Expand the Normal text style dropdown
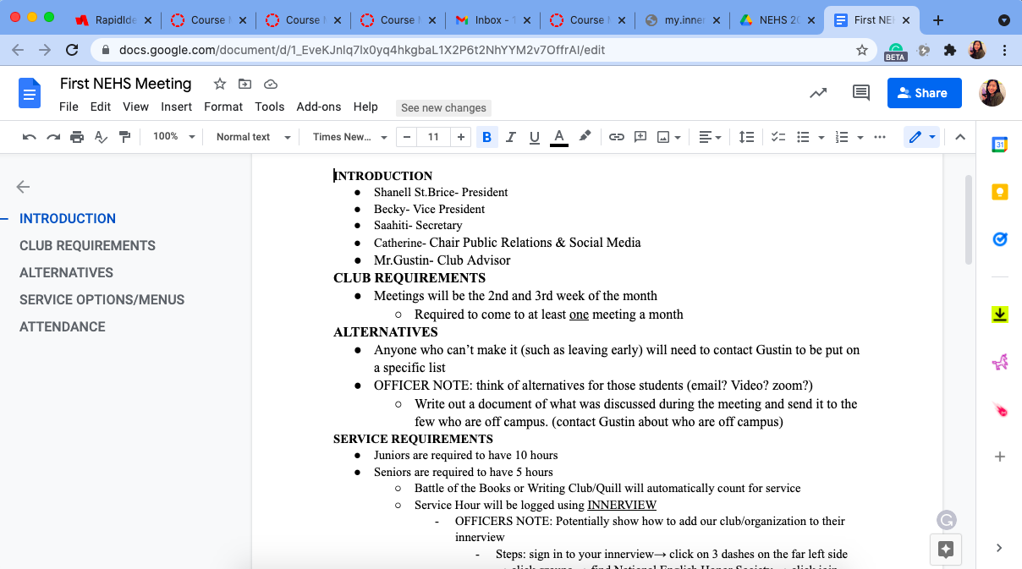The width and height of the screenshot is (1022, 569). tap(252, 137)
